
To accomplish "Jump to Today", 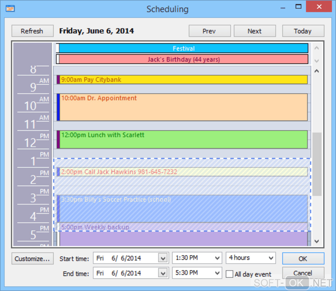I will [x=303, y=31].
